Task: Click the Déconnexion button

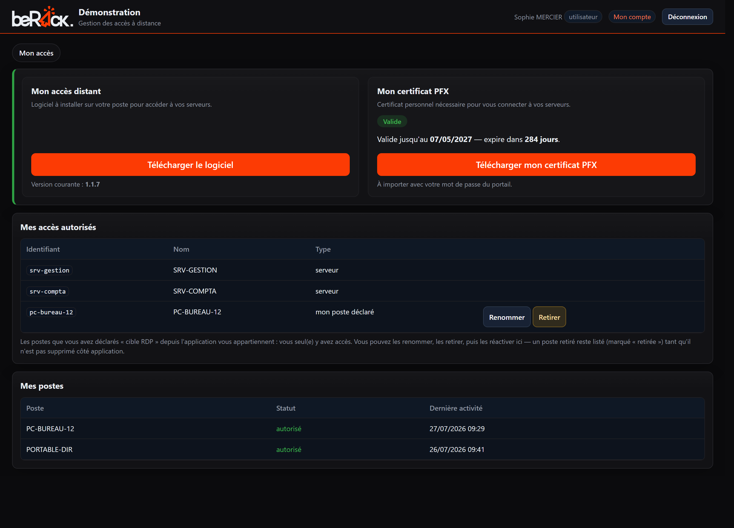Action: click(687, 17)
